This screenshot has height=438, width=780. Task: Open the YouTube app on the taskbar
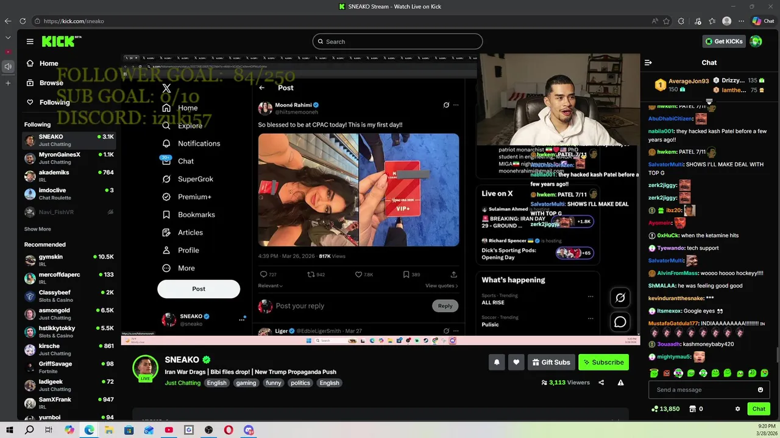click(169, 430)
